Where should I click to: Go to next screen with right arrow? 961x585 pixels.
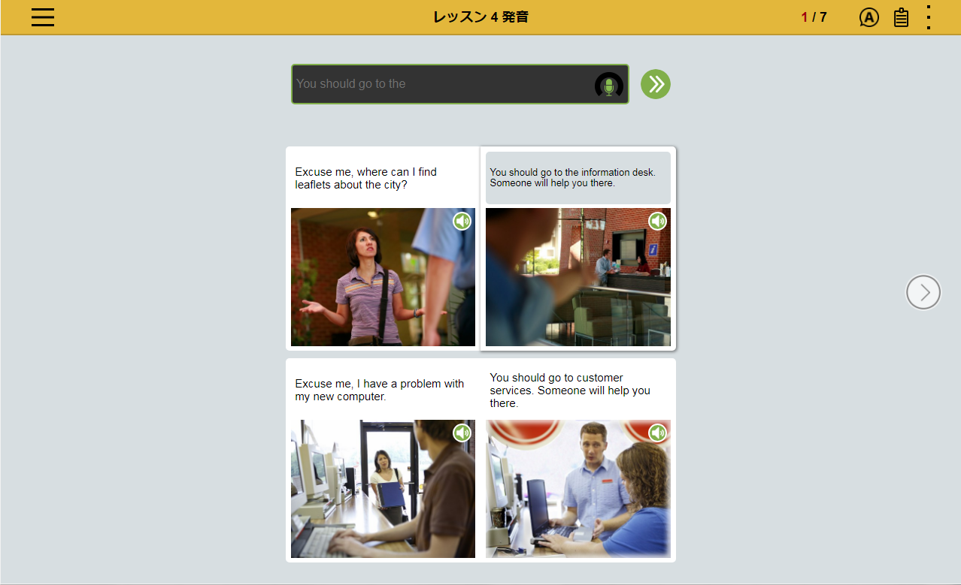click(x=923, y=292)
